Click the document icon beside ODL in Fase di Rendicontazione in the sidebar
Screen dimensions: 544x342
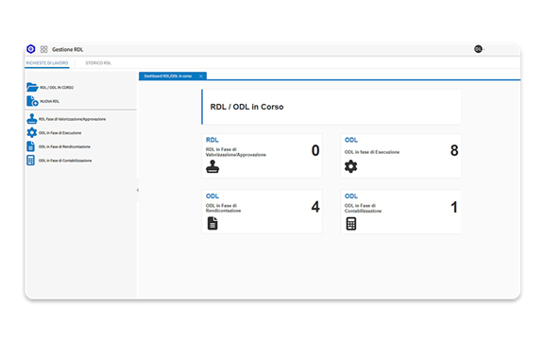(x=30, y=146)
